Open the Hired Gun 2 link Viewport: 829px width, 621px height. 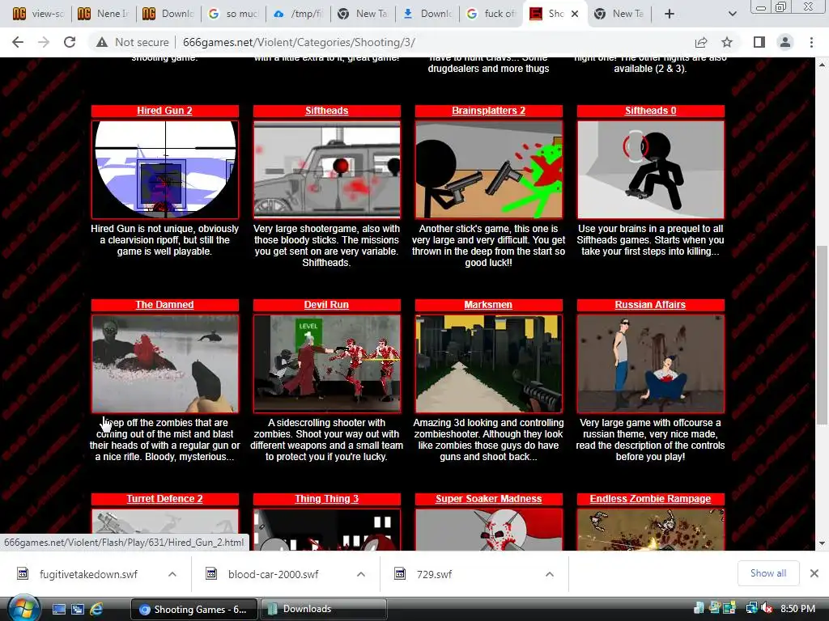[164, 110]
